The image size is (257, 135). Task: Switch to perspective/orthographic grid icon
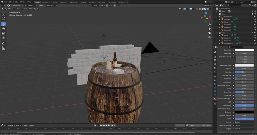[x=209, y=36]
